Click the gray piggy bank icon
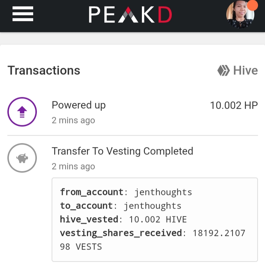The image size is (265, 264). (x=22, y=158)
